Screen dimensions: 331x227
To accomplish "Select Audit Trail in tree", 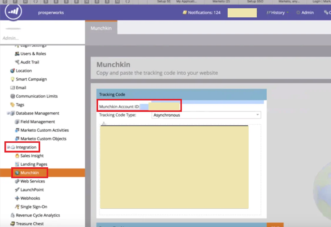I will tap(30, 62).
